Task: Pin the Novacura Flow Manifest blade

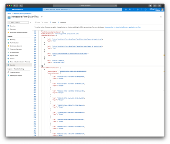Action: (x=42, y=17)
